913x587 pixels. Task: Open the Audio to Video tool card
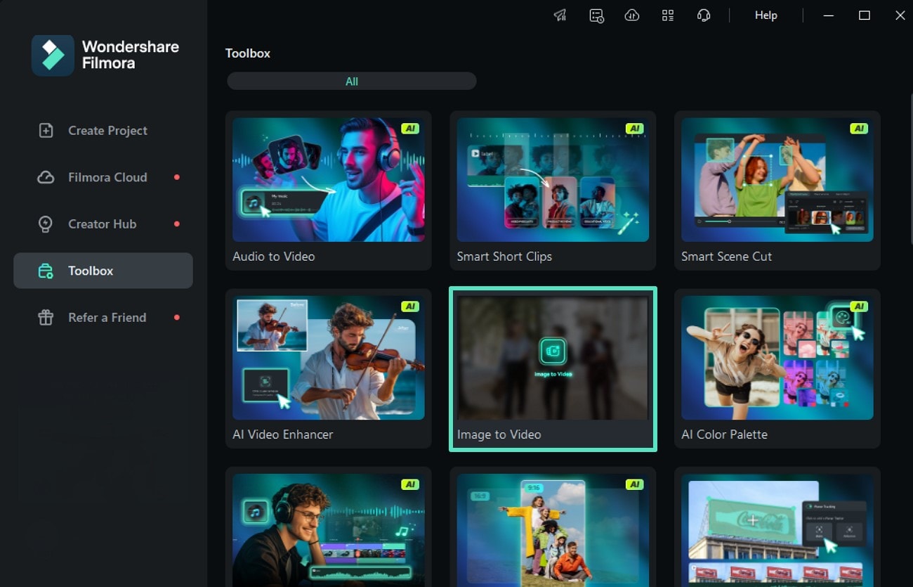(329, 191)
